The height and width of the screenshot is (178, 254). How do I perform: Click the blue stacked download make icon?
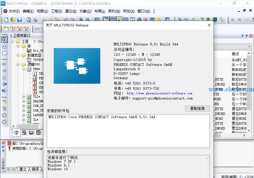coord(179,20)
